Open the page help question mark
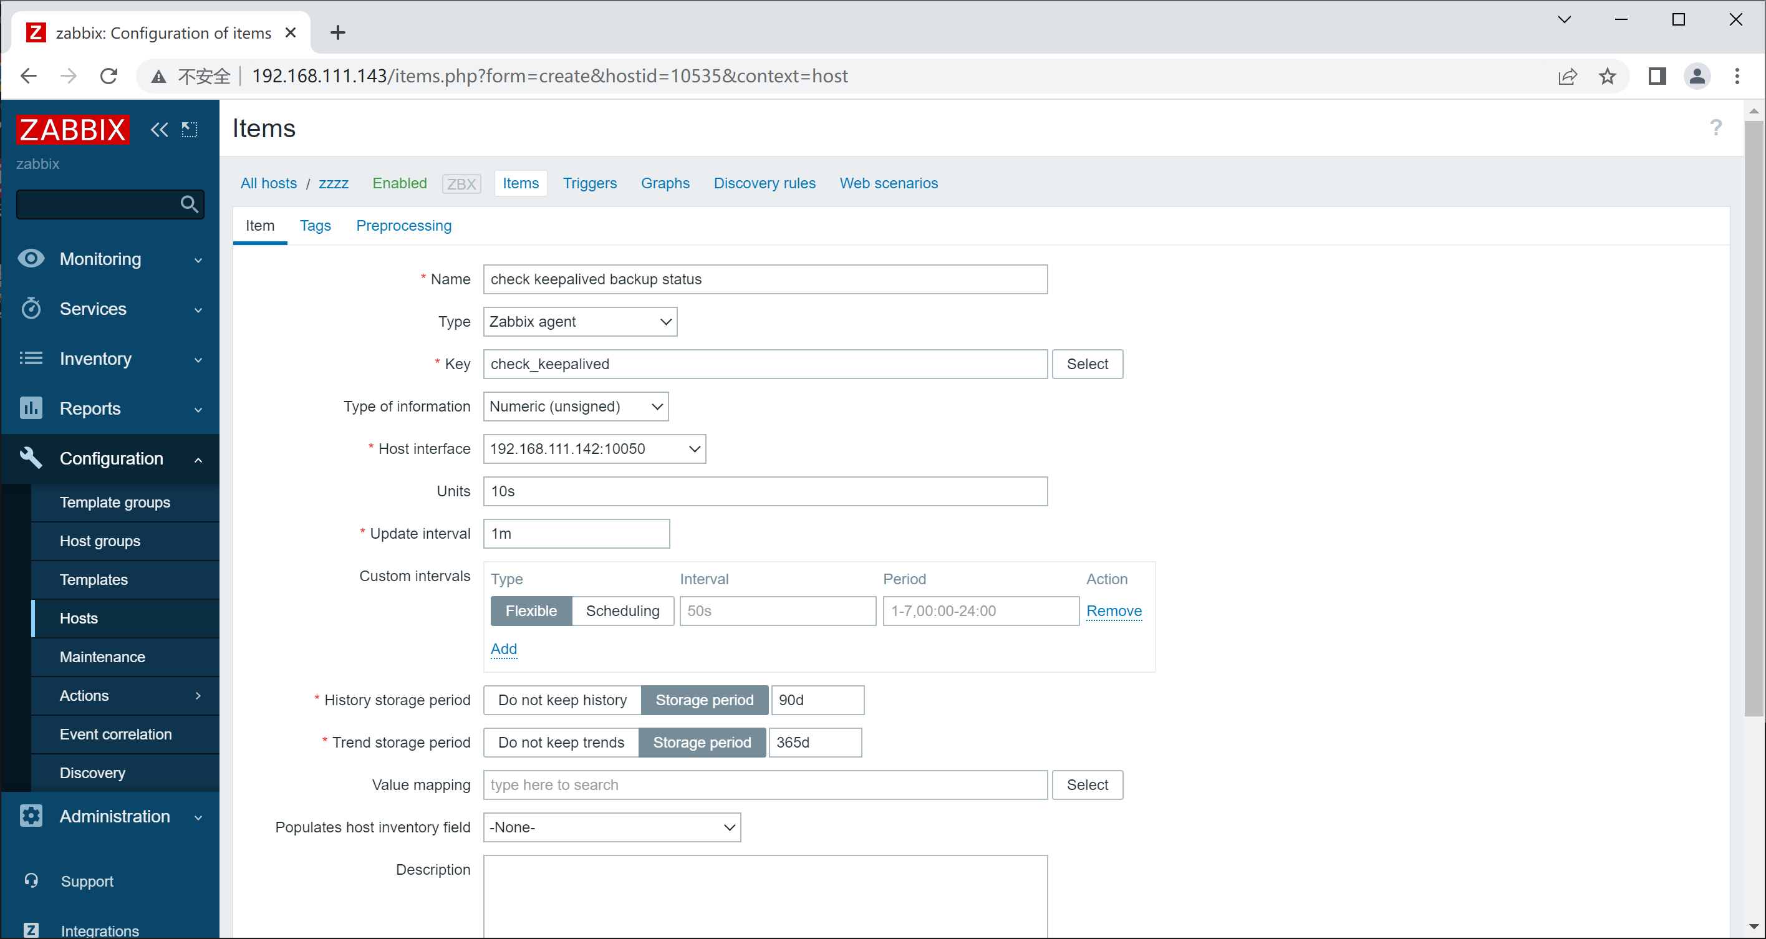 click(1715, 127)
